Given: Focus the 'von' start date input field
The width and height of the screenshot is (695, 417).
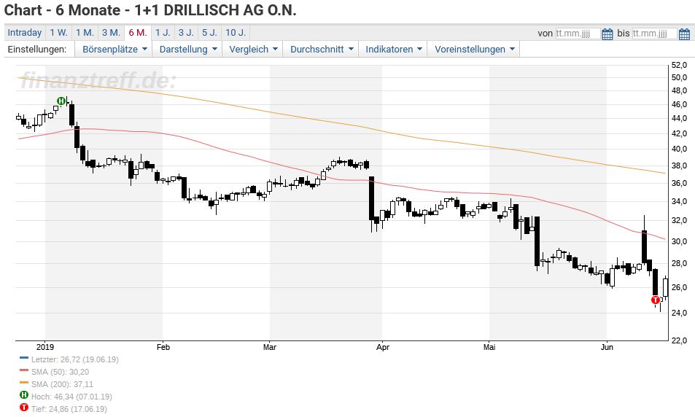Looking at the screenshot, I should tap(578, 34).
